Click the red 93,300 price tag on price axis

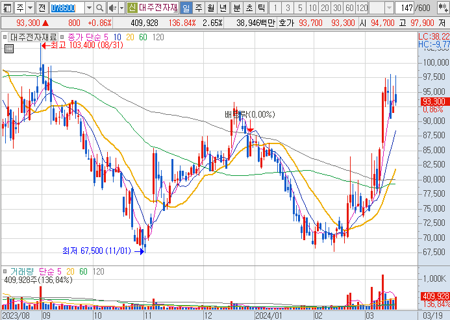click(435, 102)
